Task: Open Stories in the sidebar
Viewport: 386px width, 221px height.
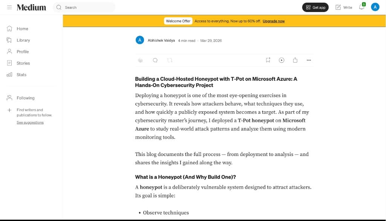Action: coord(23,64)
